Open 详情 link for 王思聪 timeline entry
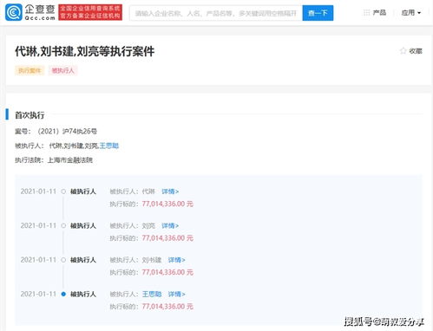Image resolution: width=433 pixels, height=331 pixels. pos(176,294)
